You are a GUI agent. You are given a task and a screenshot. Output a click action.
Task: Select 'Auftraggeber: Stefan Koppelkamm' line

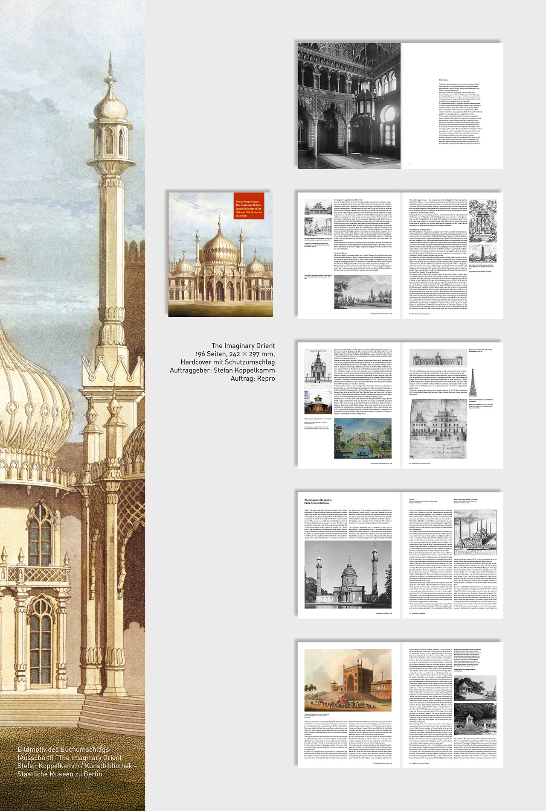(x=222, y=370)
